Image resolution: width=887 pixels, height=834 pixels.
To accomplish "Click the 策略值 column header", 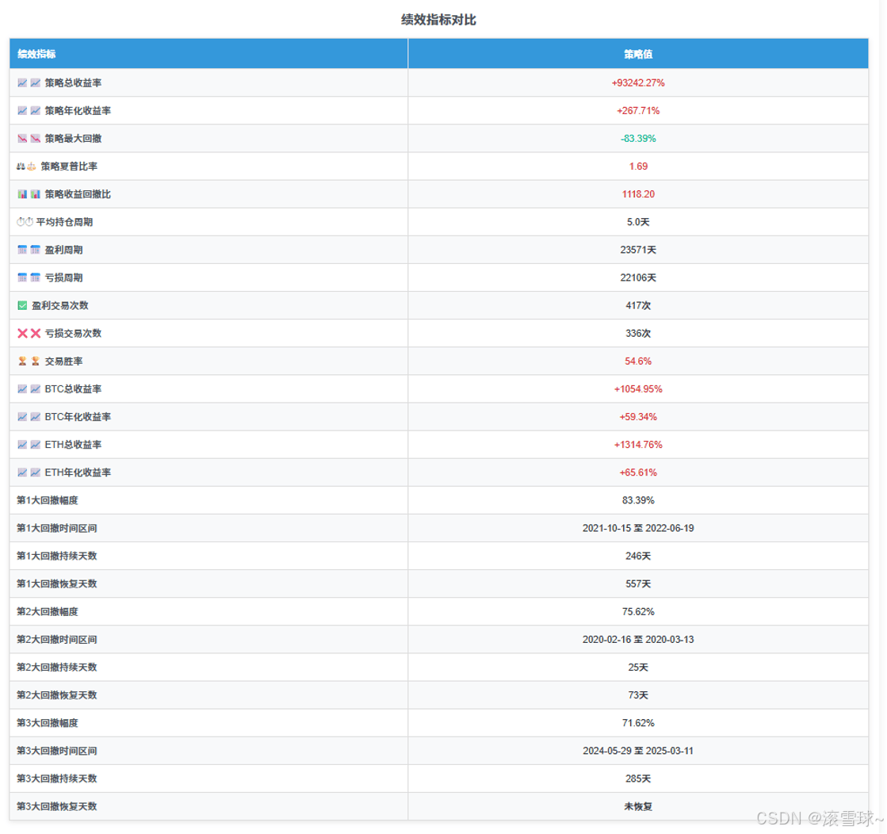I will pyautogui.click(x=638, y=54).
